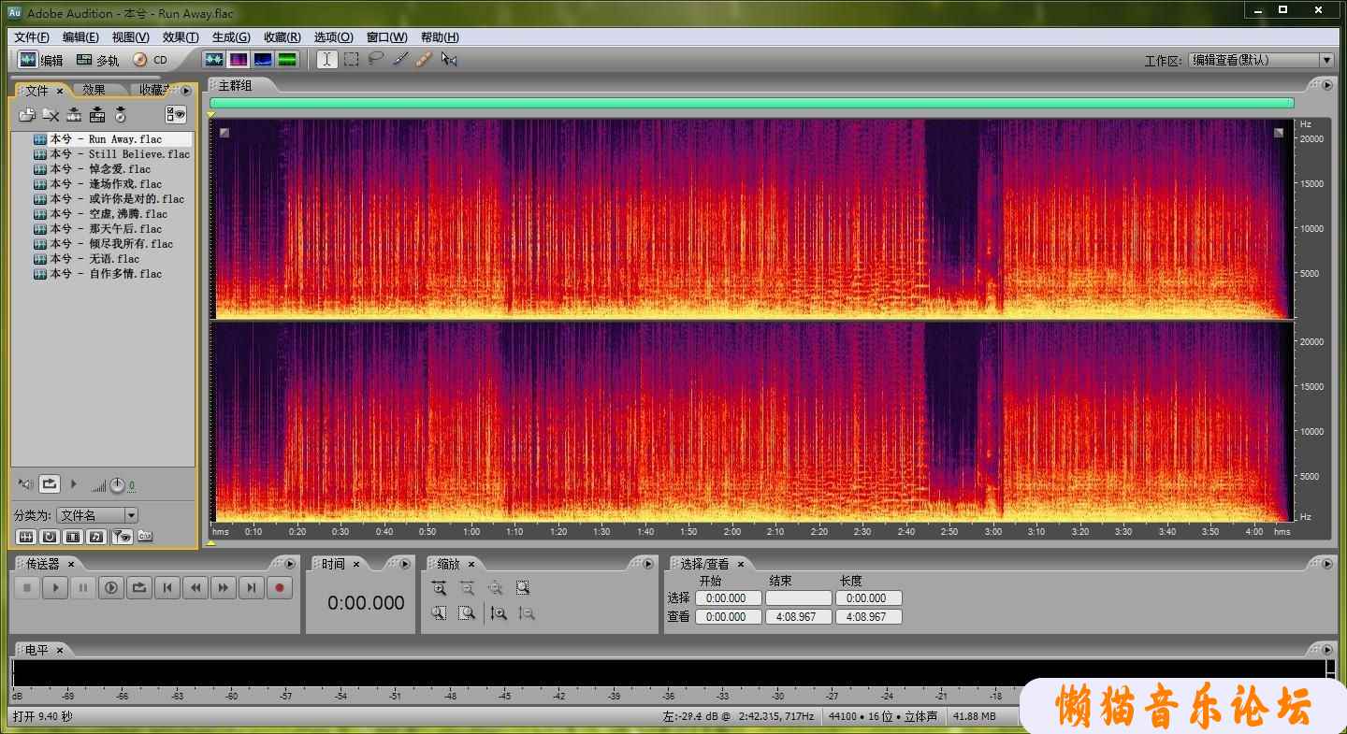Toggle show video files filter
This screenshot has width=1347, height=734.
pos(73,537)
